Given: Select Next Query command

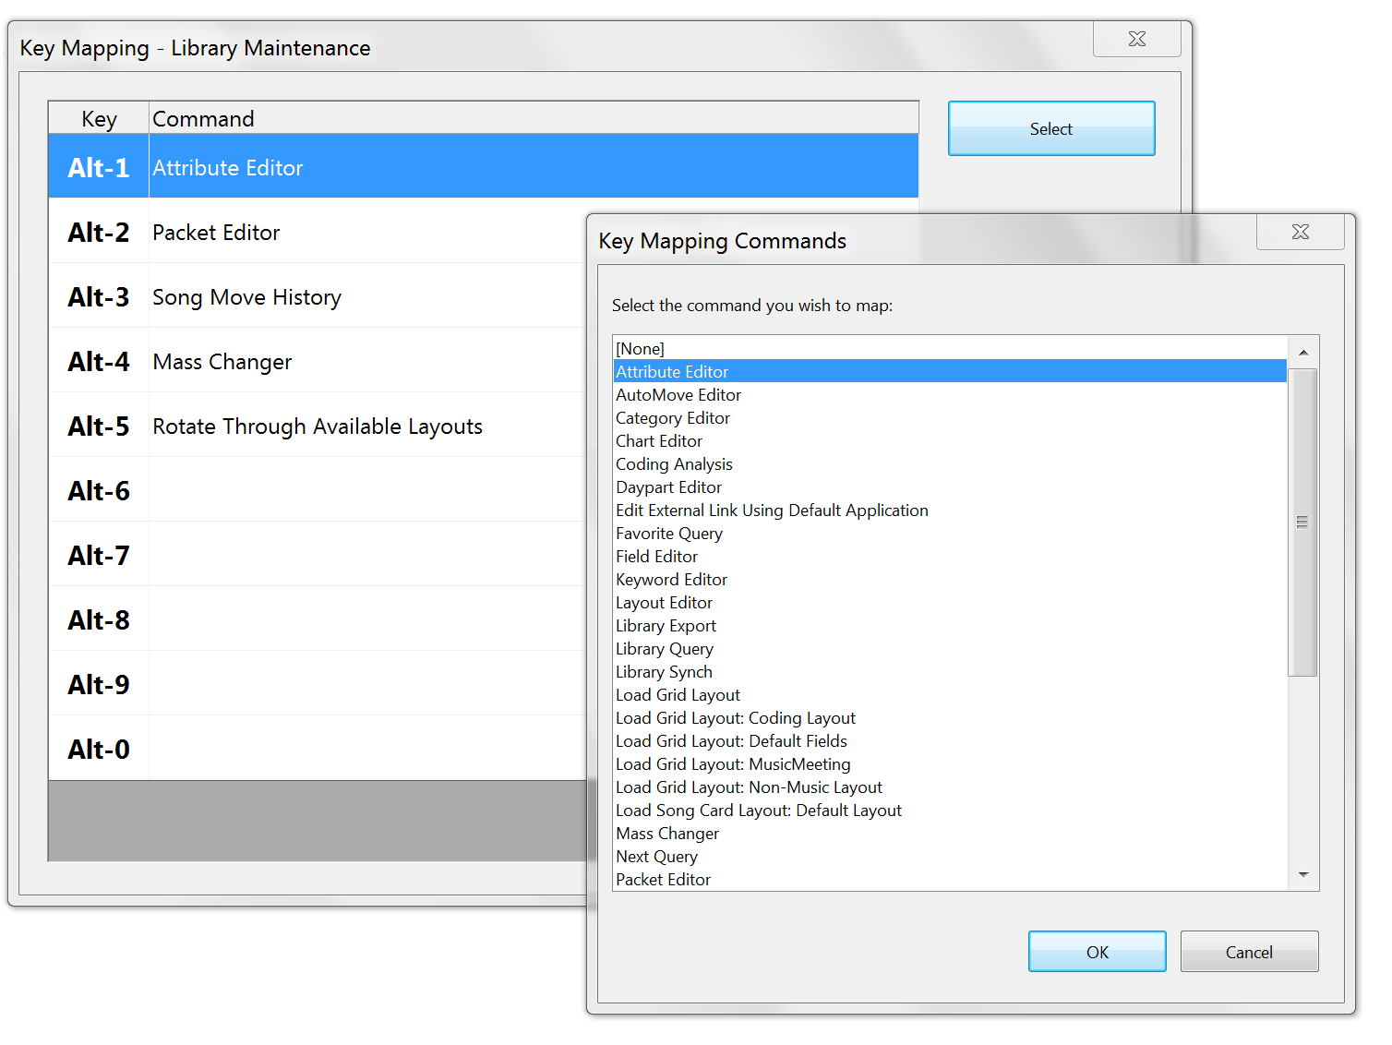Looking at the screenshot, I should 656,857.
